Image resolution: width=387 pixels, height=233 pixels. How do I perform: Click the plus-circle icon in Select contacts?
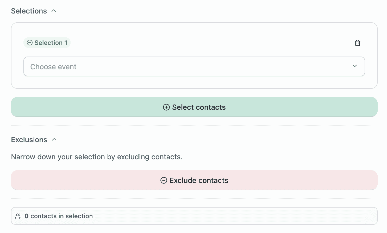tap(166, 107)
